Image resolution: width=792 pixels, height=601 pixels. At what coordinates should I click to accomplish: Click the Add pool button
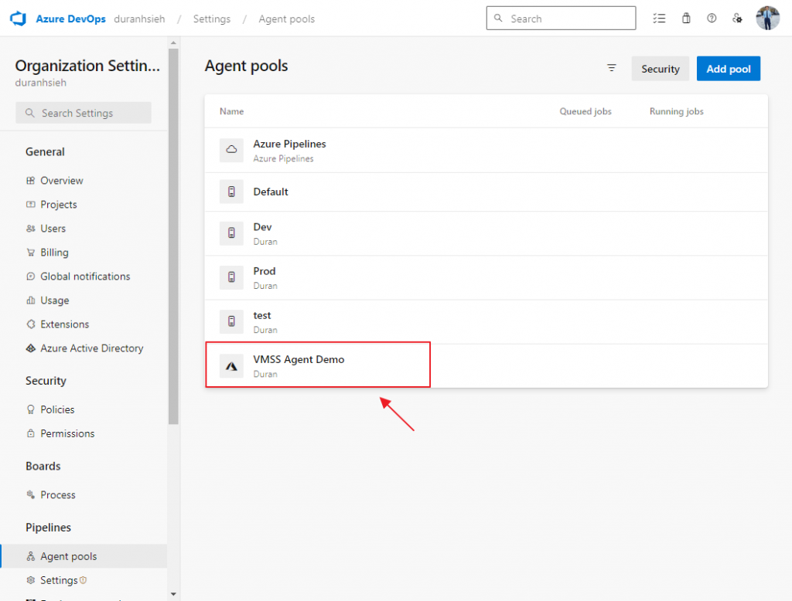729,69
